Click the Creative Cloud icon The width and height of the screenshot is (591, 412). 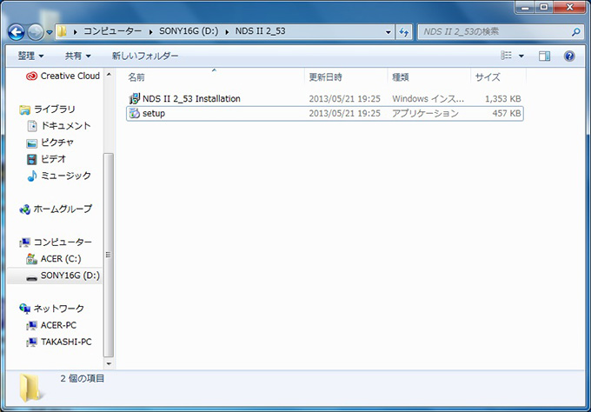pyautogui.click(x=31, y=76)
